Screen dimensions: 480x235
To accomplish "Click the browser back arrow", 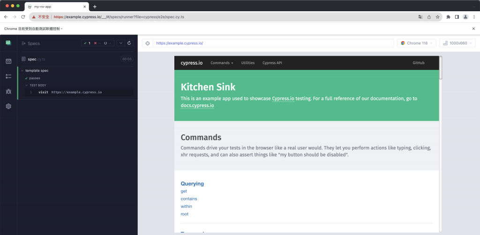I will pos(6,17).
